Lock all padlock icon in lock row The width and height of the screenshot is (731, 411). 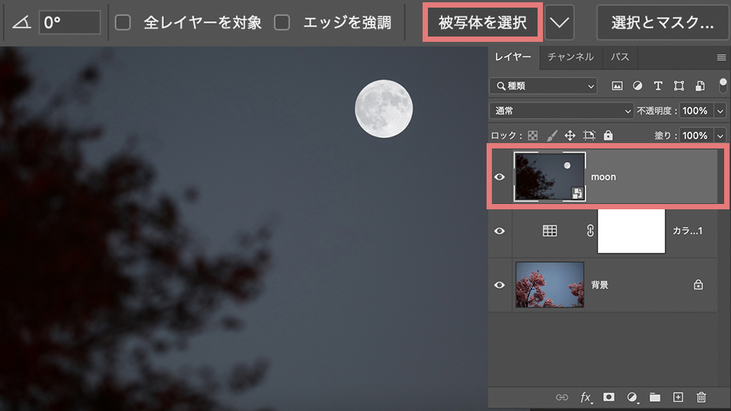pyautogui.click(x=608, y=135)
